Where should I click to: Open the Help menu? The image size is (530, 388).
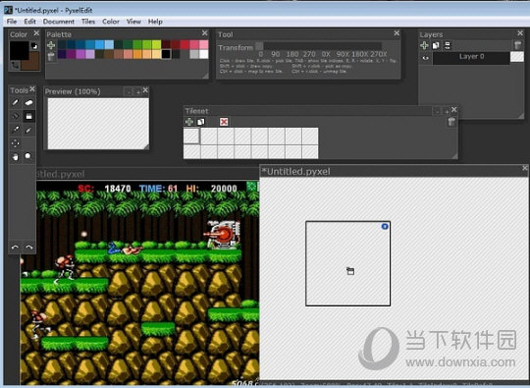tap(155, 22)
